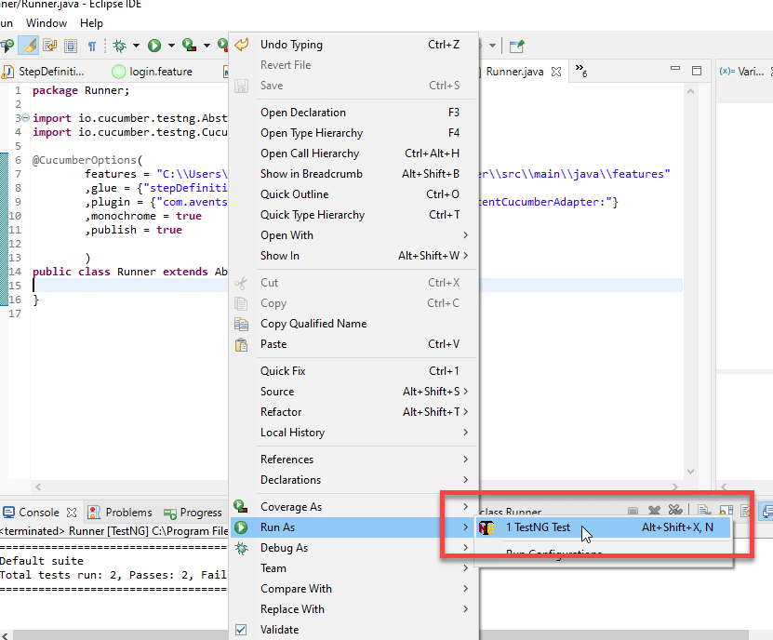Click Show Whitespace Characters pilcrow icon
This screenshot has width=773, height=640.
pyautogui.click(x=91, y=45)
